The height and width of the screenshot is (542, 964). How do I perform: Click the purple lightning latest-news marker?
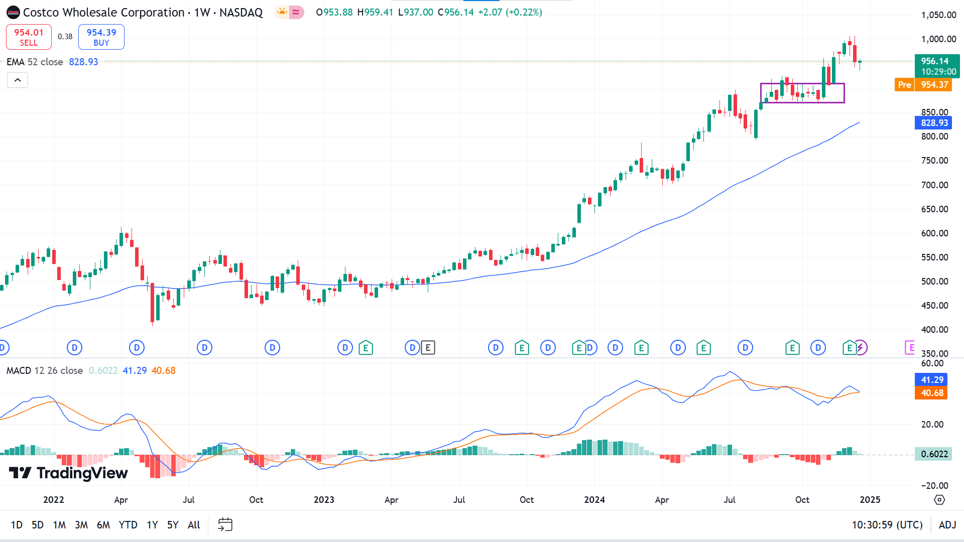coord(861,347)
